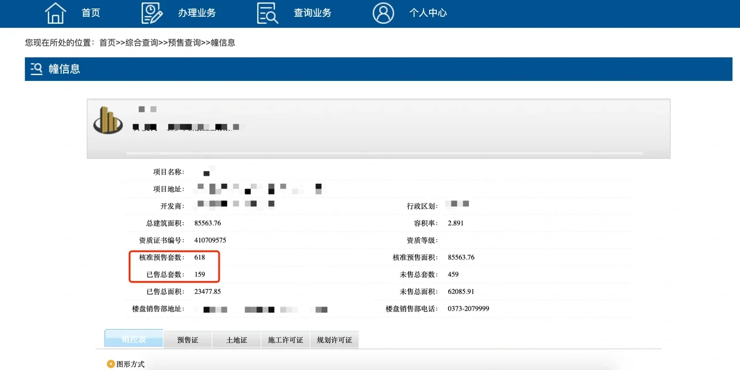Click sold units value 159
740x370 pixels.
(x=199, y=274)
